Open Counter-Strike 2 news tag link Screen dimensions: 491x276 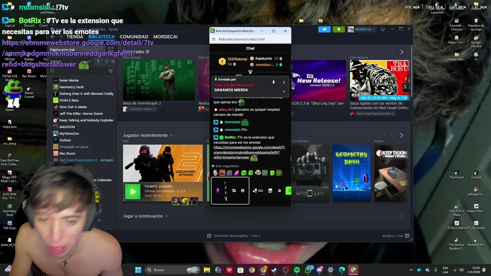click(139, 109)
